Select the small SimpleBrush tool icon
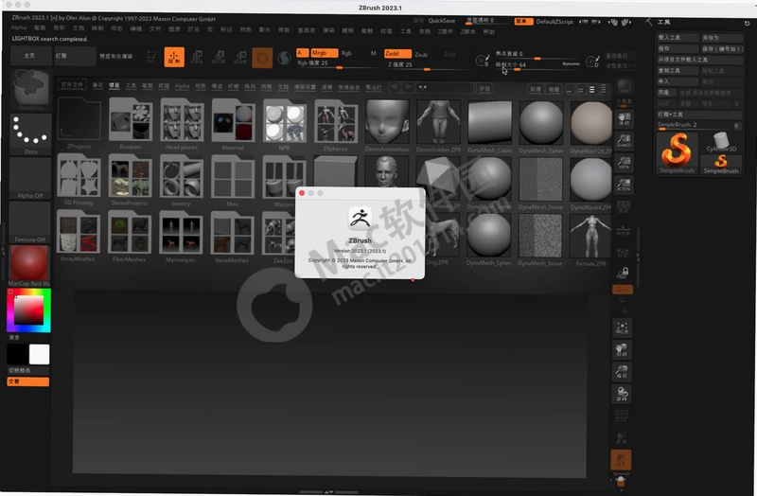 coord(721,164)
